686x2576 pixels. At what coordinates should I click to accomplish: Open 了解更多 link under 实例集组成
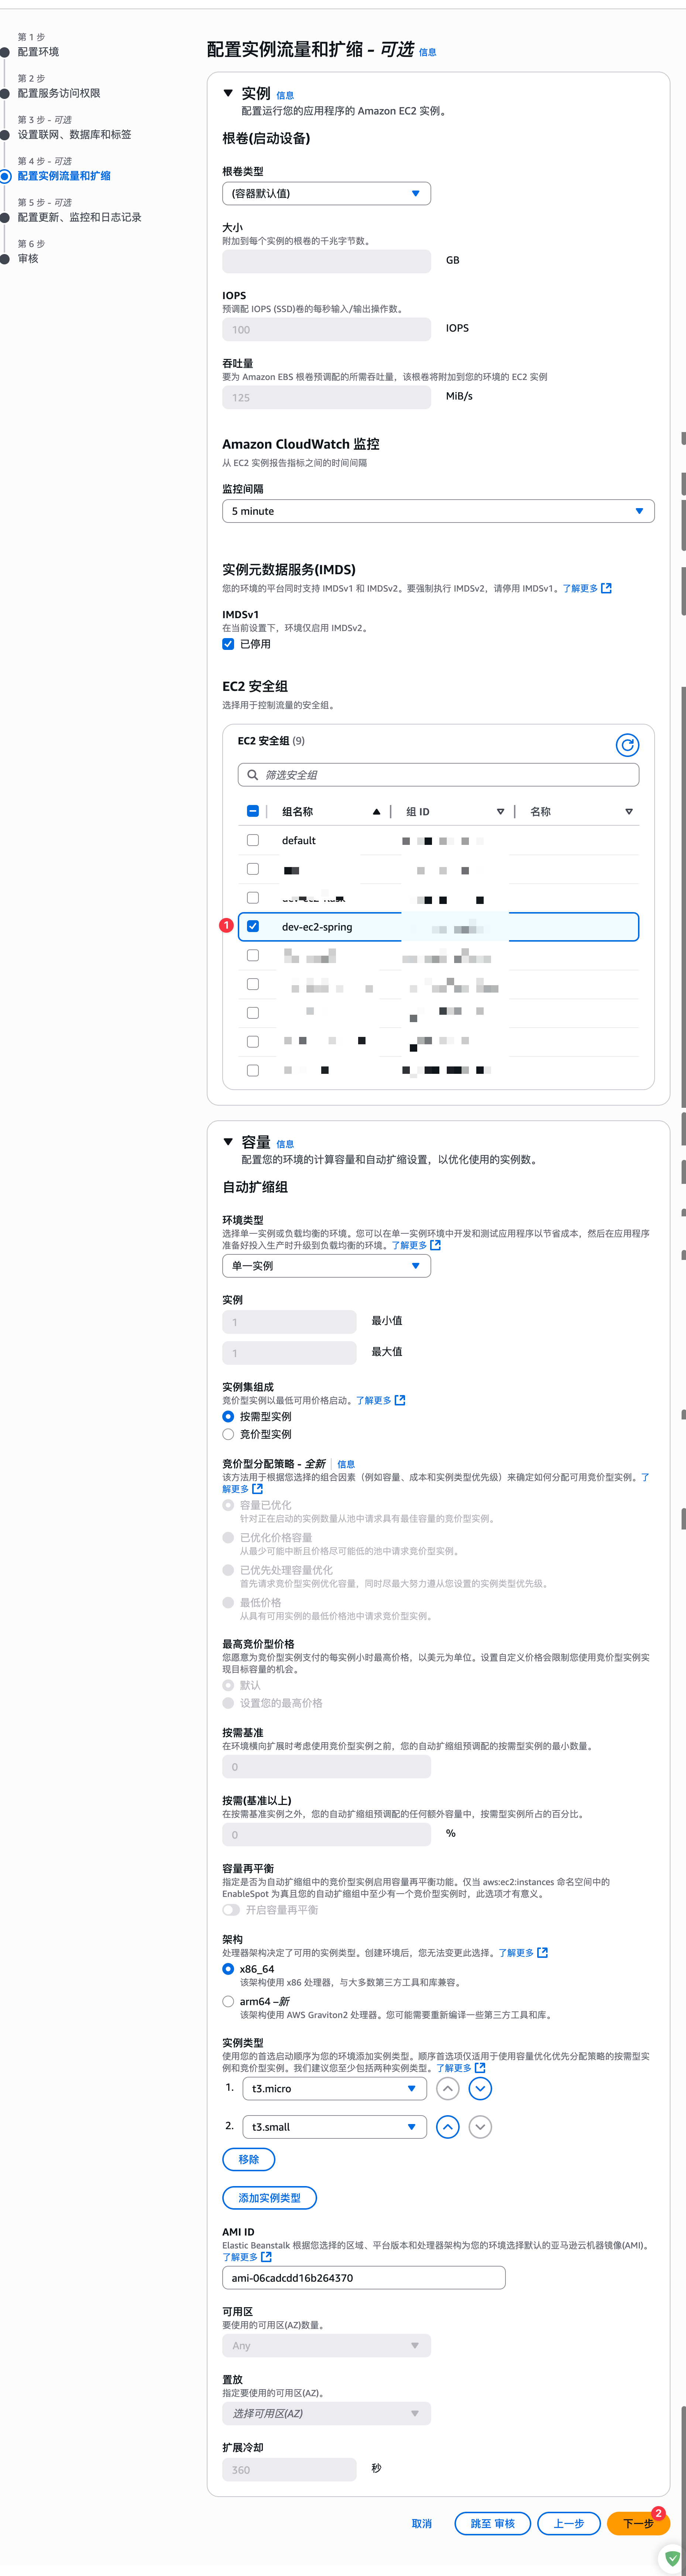click(x=380, y=1400)
